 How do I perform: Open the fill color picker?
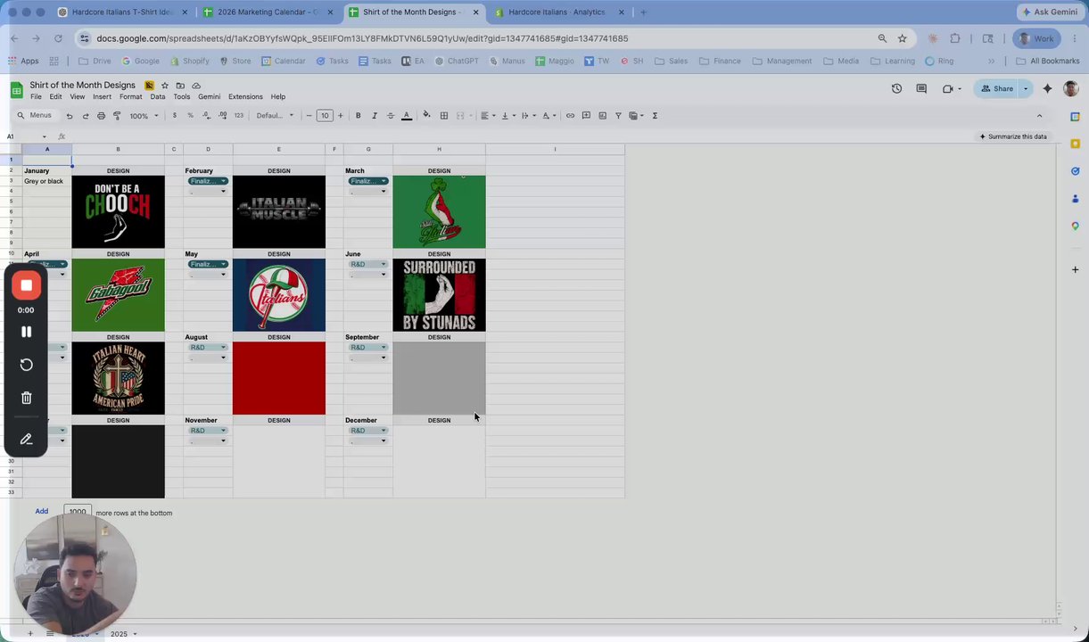[426, 115]
